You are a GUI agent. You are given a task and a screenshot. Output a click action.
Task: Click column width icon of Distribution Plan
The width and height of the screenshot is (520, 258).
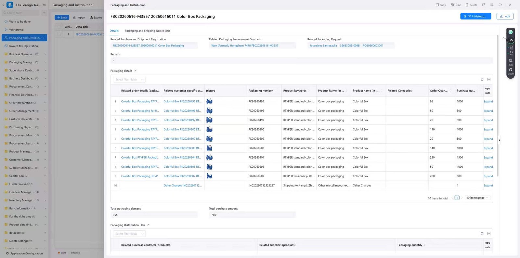pos(489,234)
